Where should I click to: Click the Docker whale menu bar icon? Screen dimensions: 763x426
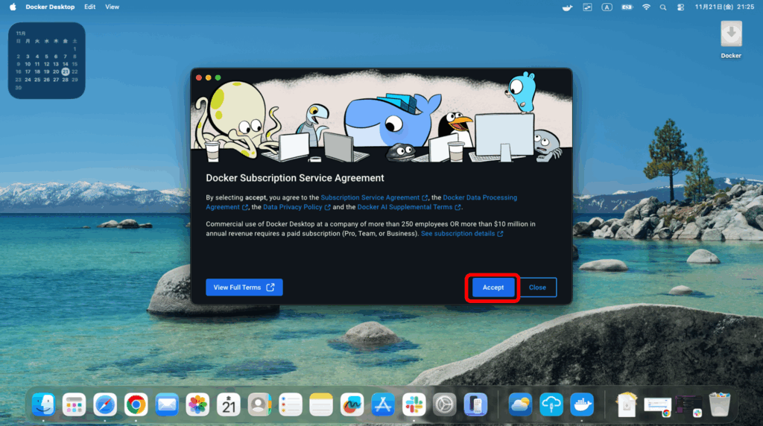click(567, 7)
